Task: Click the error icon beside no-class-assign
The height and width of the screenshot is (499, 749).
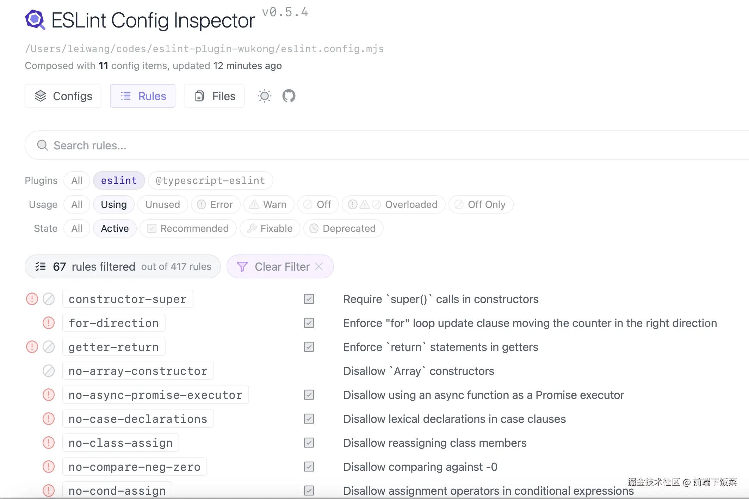Action: 49,443
